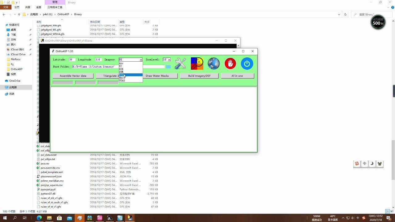The width and height of the screenshot is (395, 222).
Task: Open the 查看 ribbon tab in Explorer
Action: tap(39, 7)
